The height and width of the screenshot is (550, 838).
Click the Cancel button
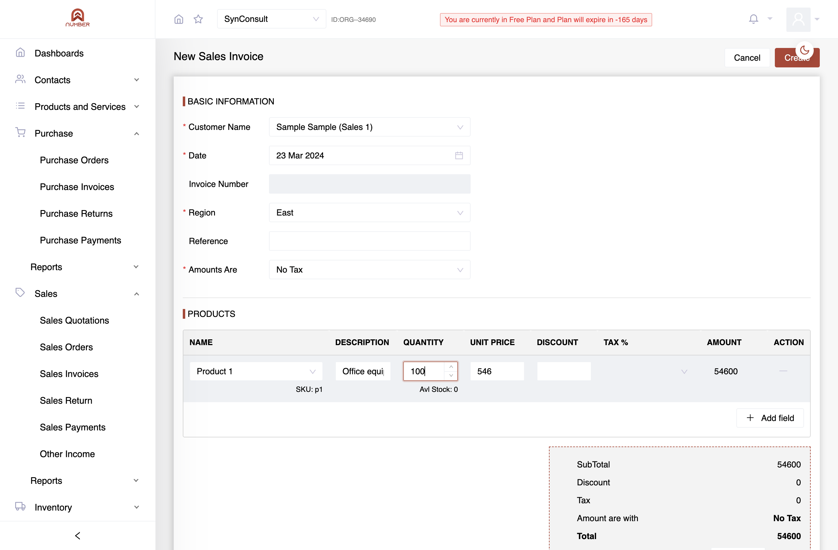[747, 58]
